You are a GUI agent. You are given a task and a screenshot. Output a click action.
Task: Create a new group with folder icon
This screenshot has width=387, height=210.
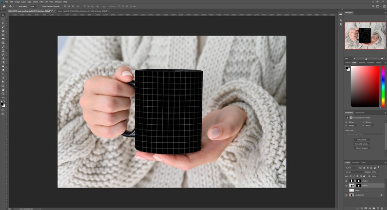[374, 208]
